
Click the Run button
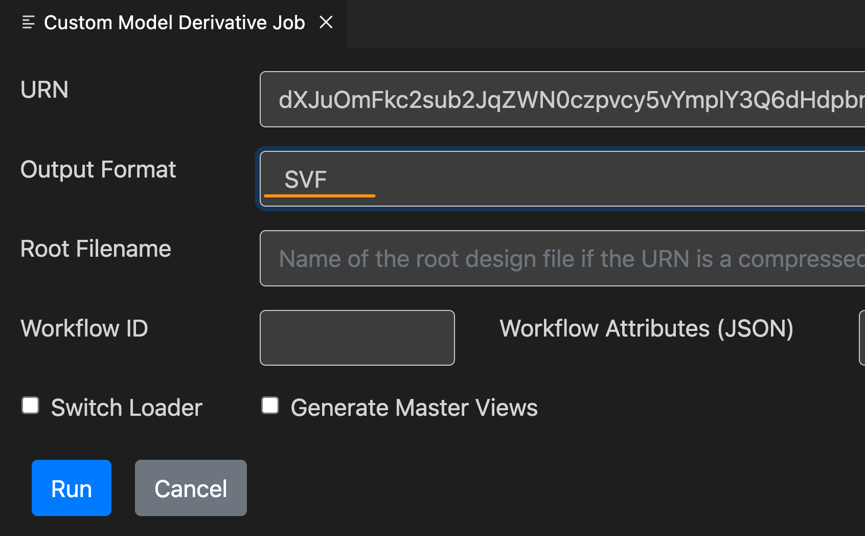(x=71, y=488)
